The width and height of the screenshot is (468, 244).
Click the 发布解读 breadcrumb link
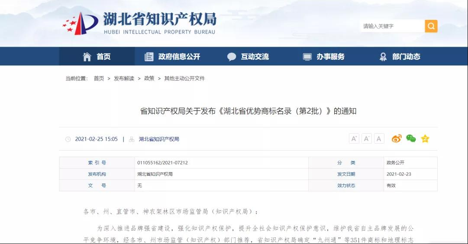pos(124,79)
